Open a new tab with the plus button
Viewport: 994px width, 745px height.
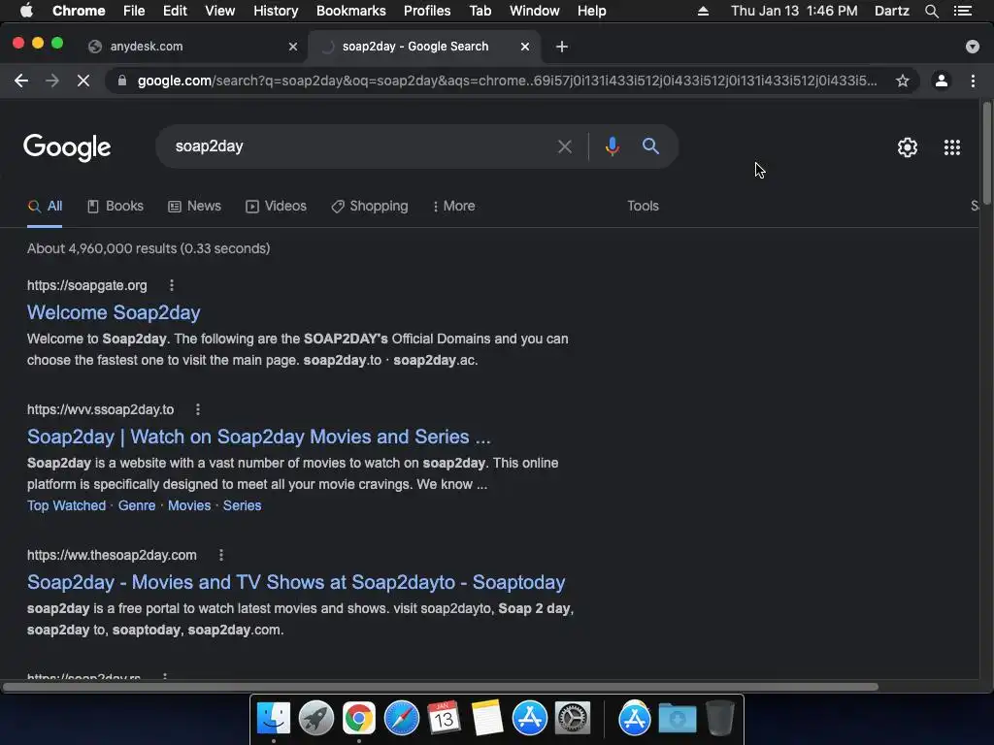(x=562, y=47)
